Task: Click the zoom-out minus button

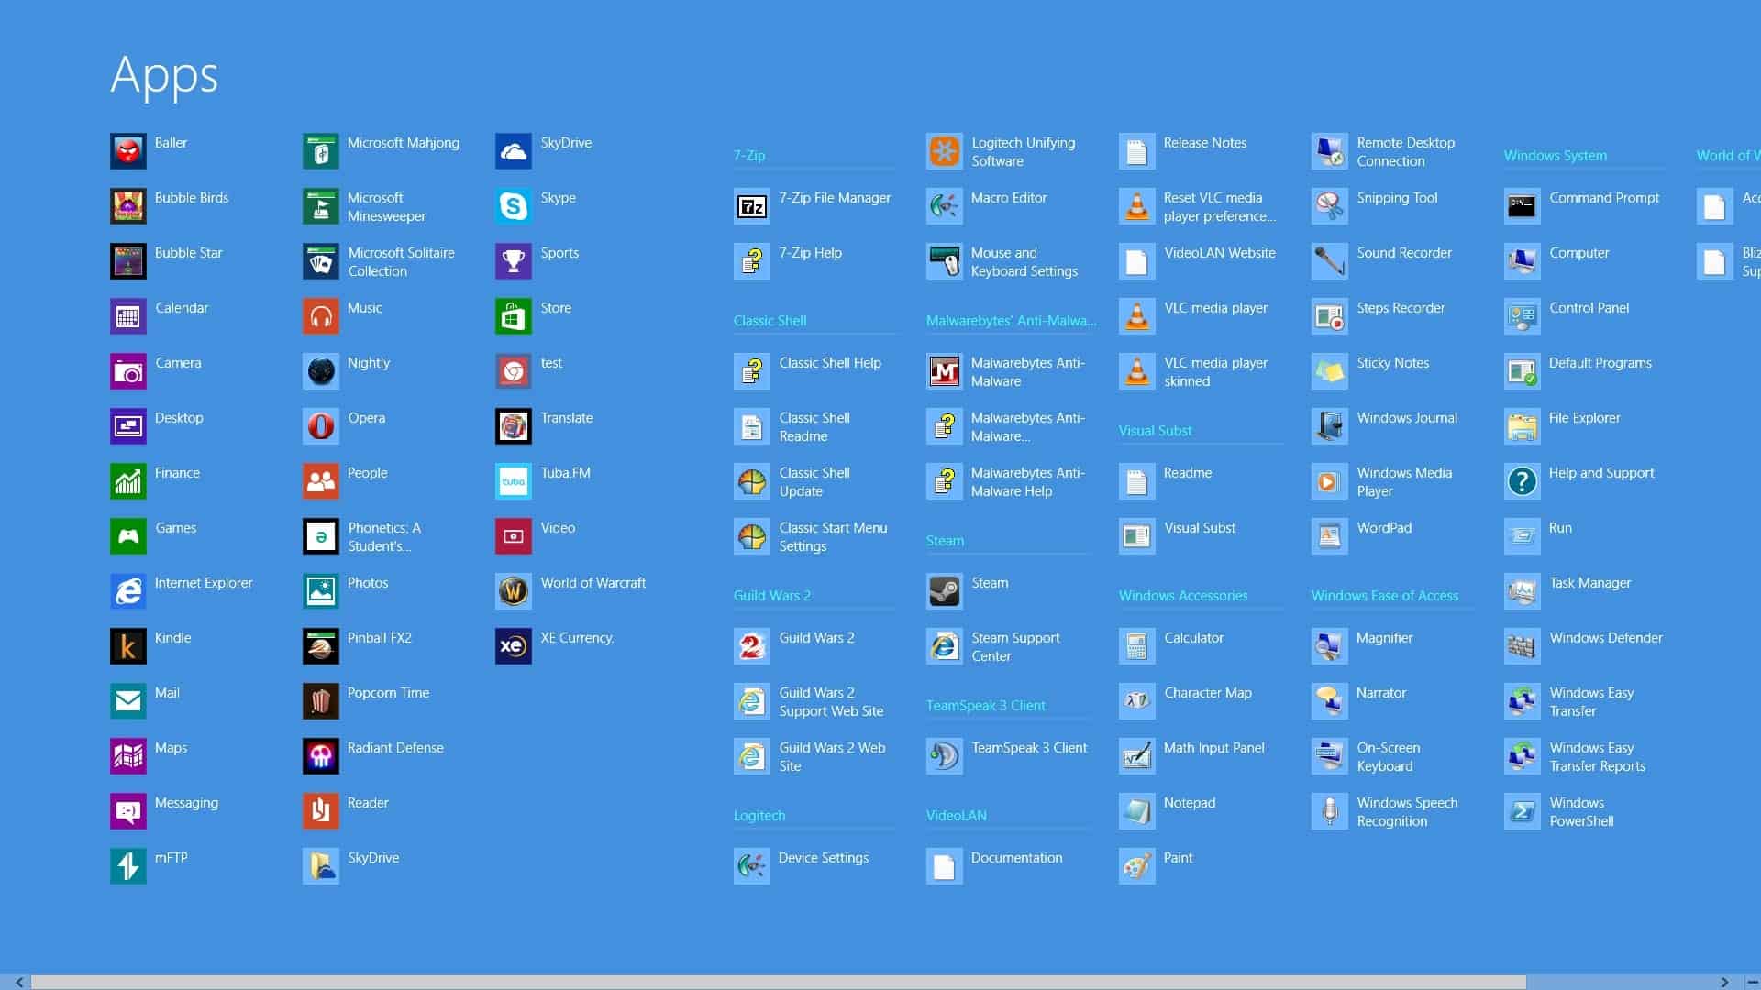Action: click(x=1752, y=982)
